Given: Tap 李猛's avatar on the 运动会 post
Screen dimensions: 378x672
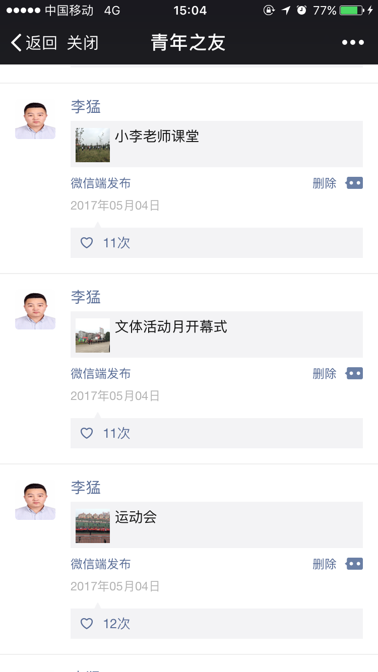Looking at the screenshot, I should (x=35, y=500).
